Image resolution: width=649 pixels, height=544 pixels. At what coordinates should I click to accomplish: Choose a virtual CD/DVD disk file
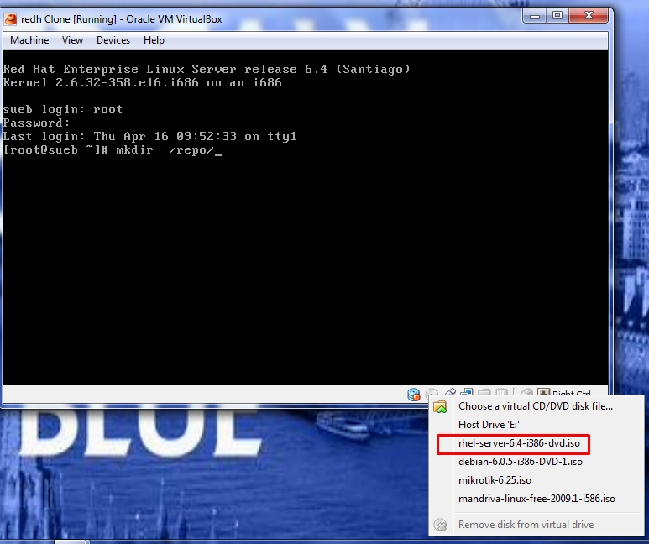coord(536,406)
